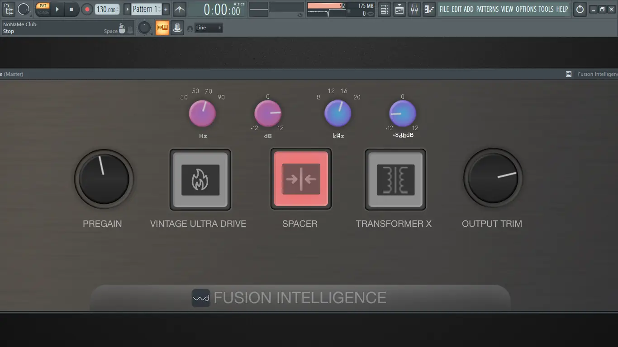Click the master pitch knob in hint bar row
Screen dimensions: 618x347
[x=144, y=28]
